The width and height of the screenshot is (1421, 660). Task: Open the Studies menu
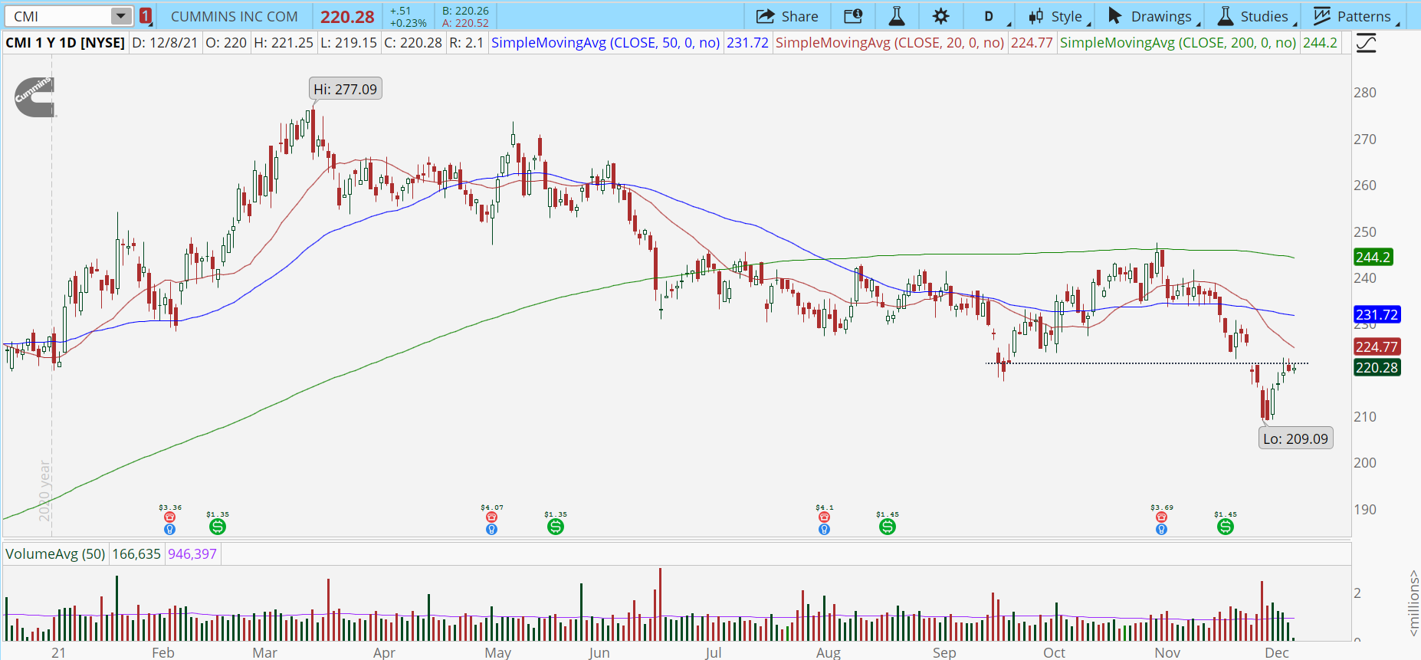point(1255,16)
